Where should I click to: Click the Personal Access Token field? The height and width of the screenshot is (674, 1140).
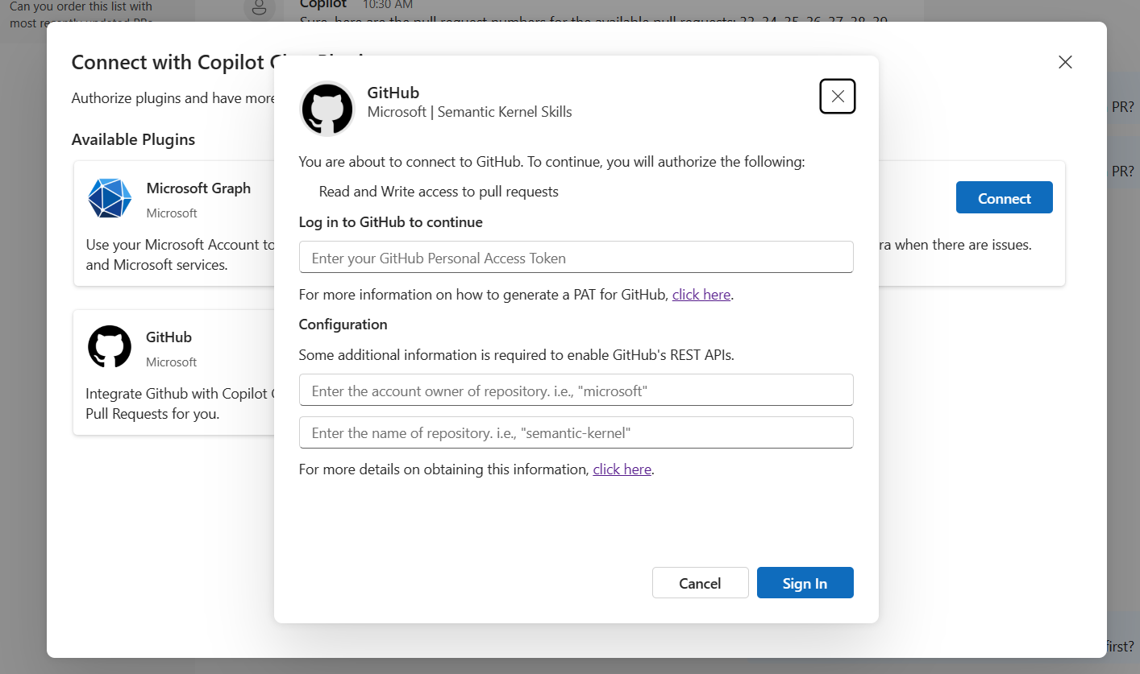[576, 258]
